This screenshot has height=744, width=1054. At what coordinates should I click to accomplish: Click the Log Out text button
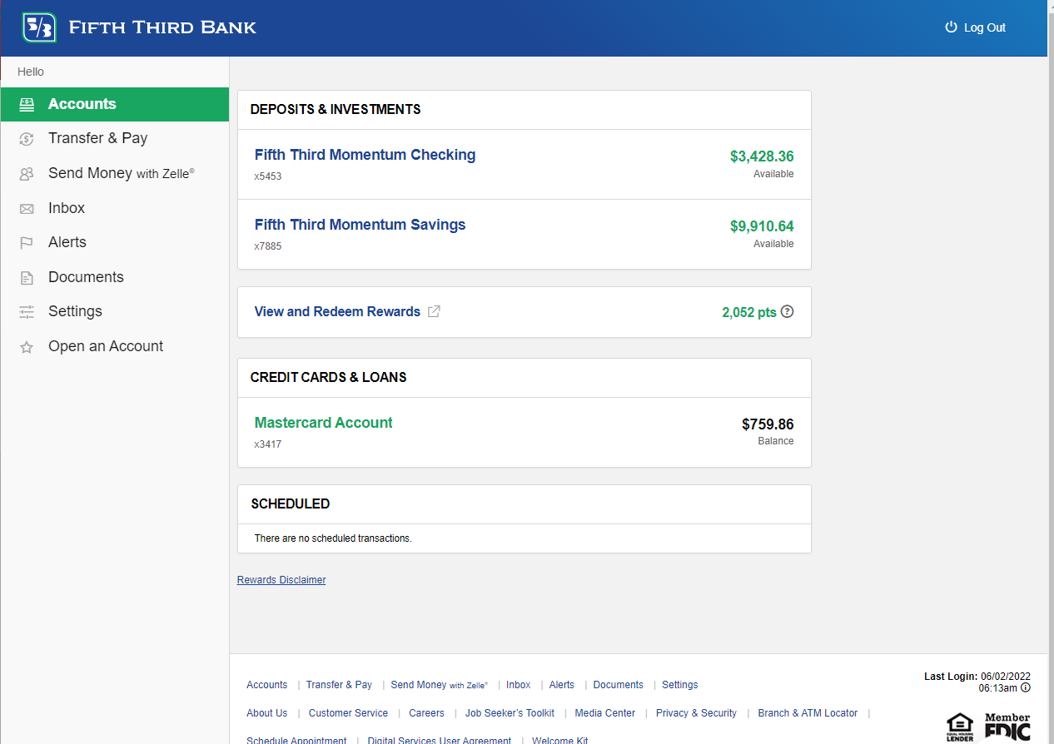pyautogui.click(x=985, y=27)
